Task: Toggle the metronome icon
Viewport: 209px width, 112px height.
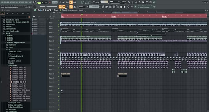Action: (60, 2)
